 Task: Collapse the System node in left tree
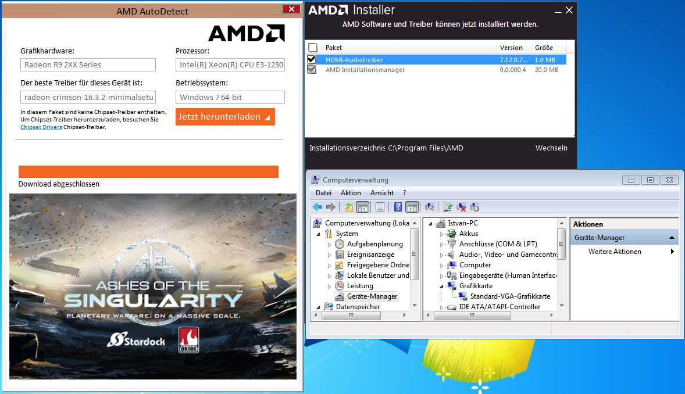pos(318,235)
